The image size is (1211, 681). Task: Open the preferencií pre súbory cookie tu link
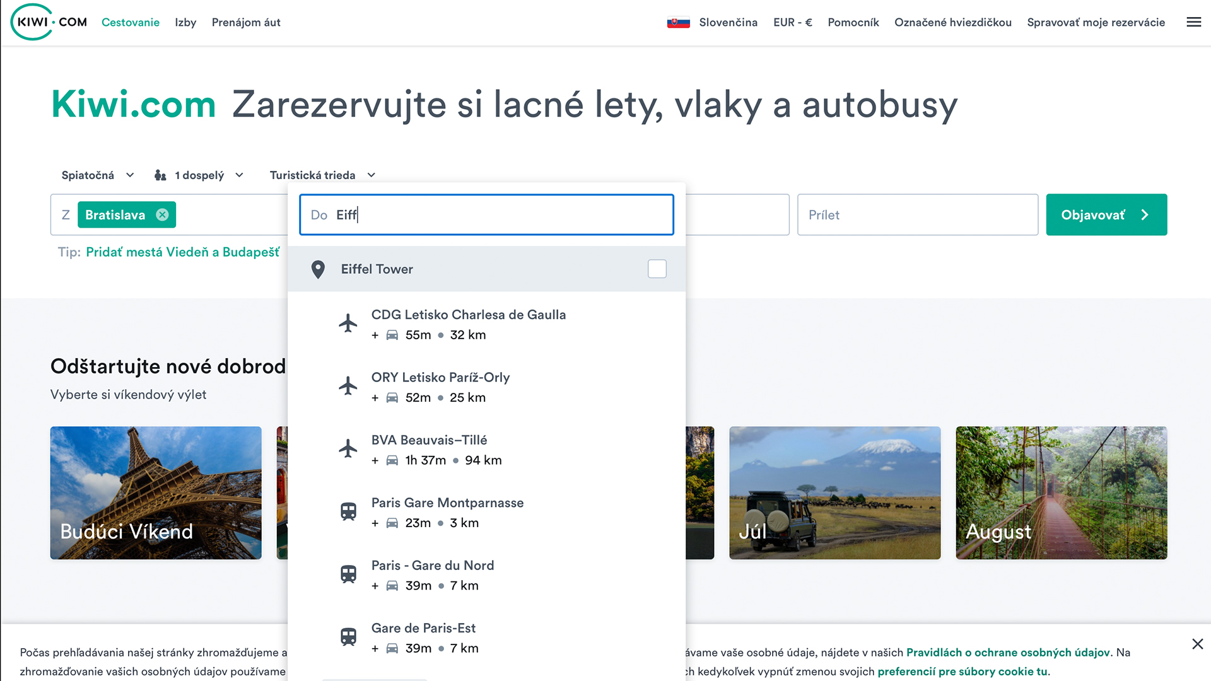coord(962,672)
